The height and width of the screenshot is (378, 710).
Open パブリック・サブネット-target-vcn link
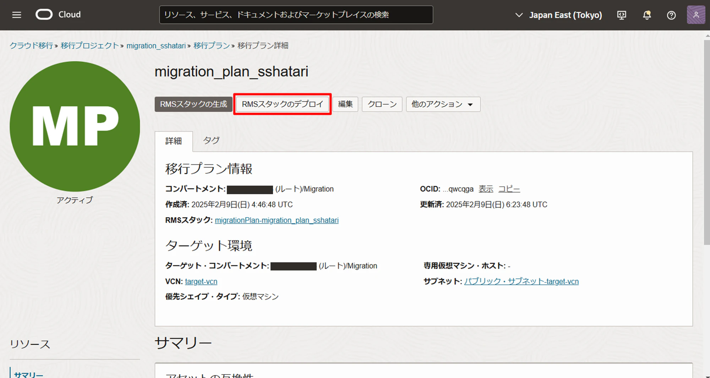click(521, 281)
